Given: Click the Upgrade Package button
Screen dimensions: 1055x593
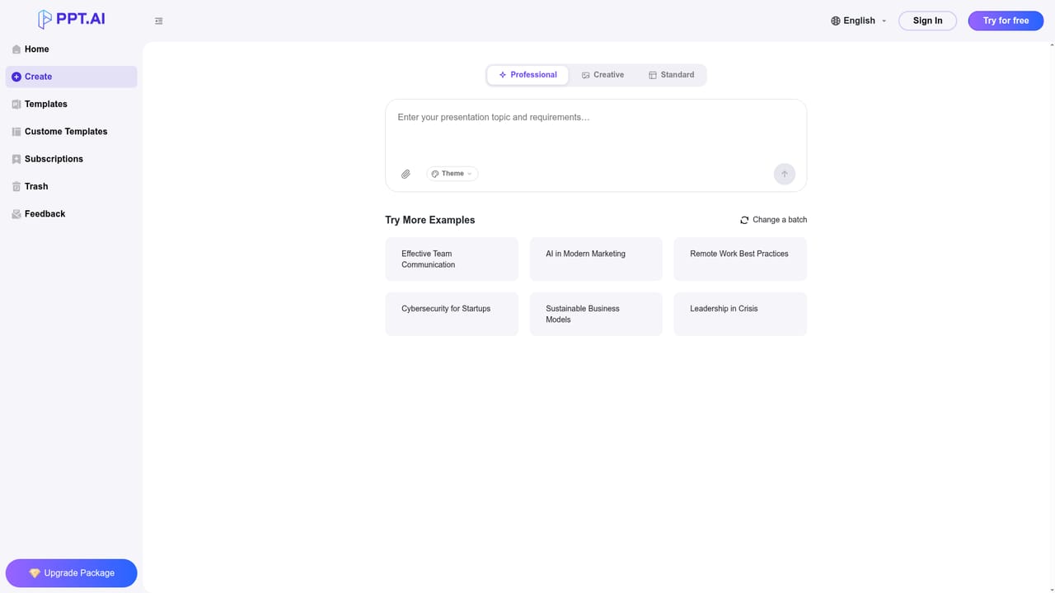Looking at the screenshot, I should tap(72, 573).
